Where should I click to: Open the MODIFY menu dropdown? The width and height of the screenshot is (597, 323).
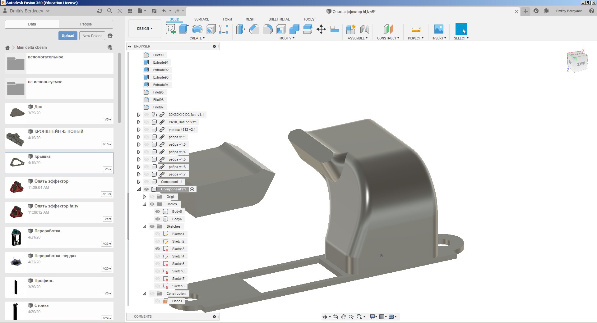287,38
